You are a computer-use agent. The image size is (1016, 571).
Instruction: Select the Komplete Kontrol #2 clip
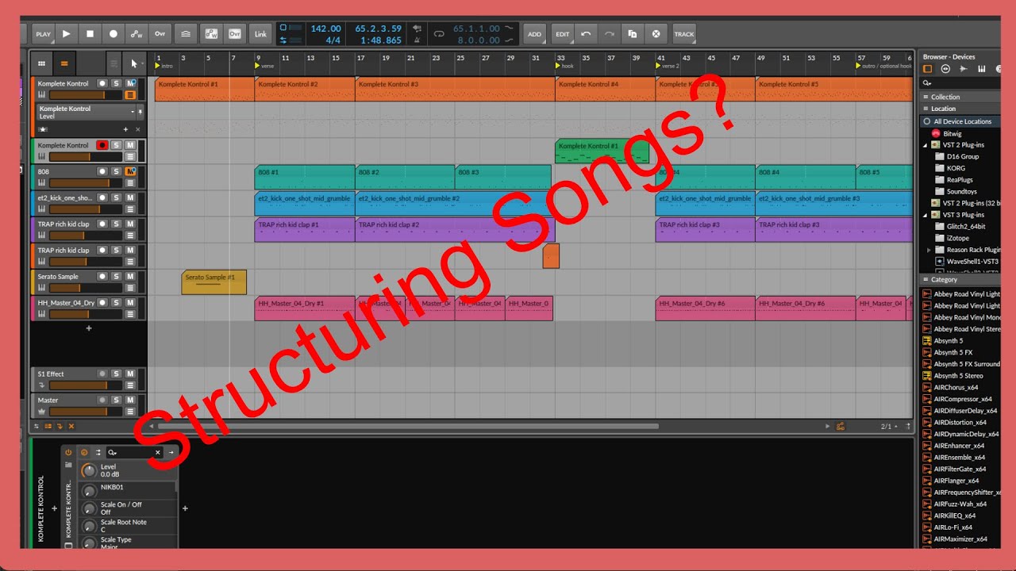click(305, 89)
